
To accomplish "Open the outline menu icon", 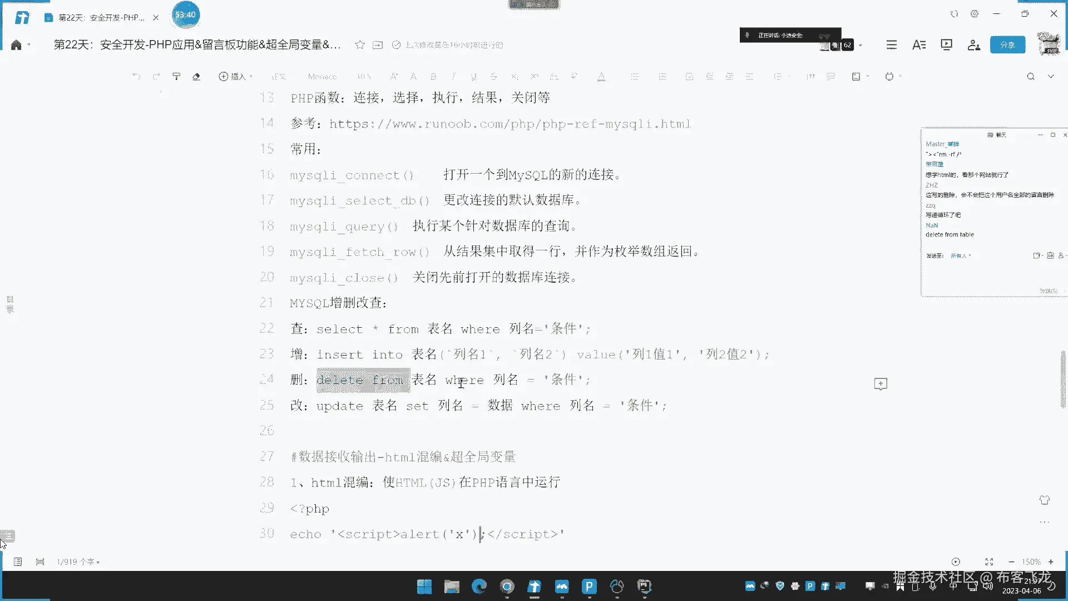I will pos(892,45).
